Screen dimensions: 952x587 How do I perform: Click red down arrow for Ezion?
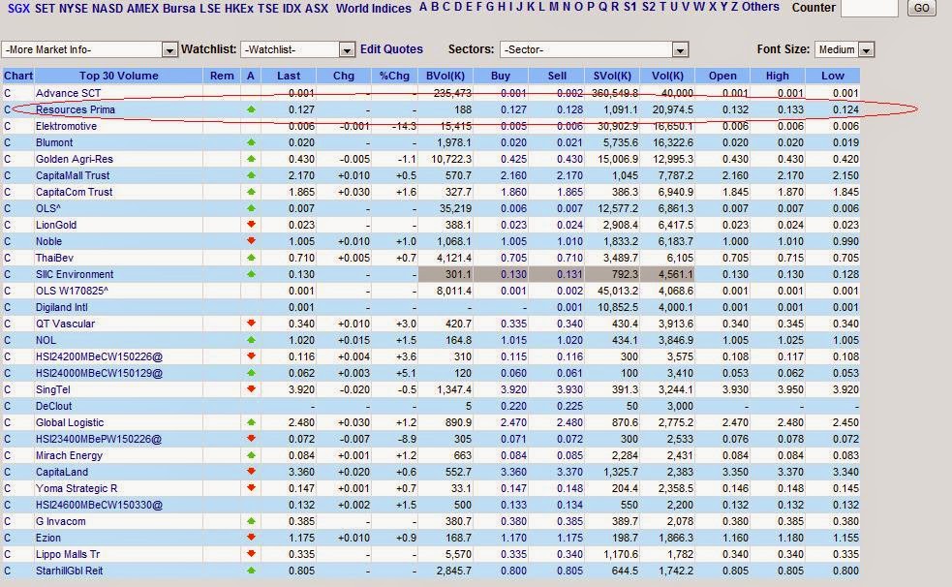(251, 538)
